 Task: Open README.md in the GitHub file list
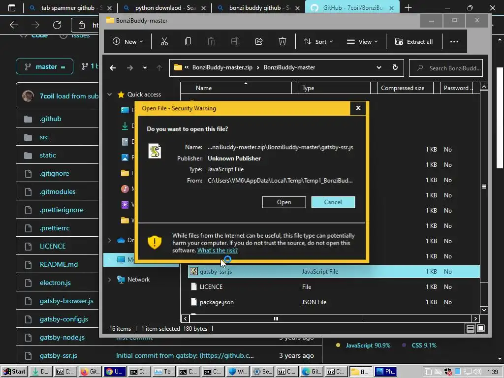59,264
